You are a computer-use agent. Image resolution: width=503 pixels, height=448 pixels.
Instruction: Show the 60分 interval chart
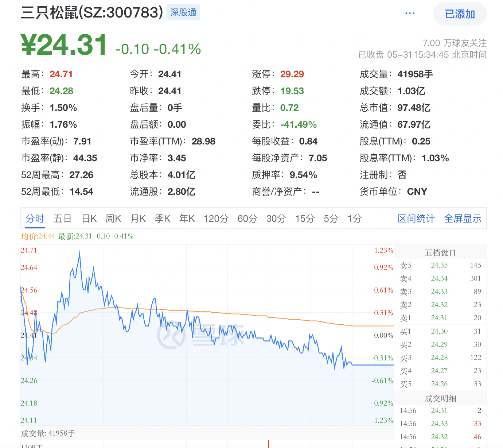pyautogui.click(x=247, y=219)
